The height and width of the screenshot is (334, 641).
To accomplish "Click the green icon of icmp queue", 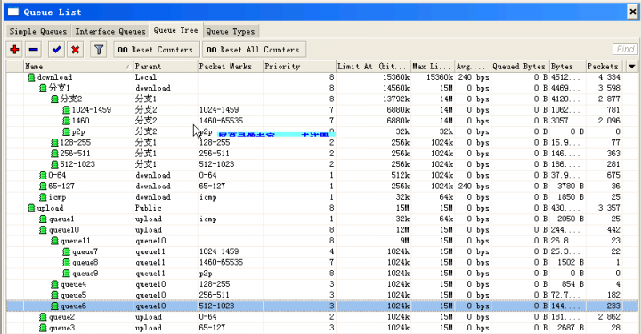I will [43, 197].
